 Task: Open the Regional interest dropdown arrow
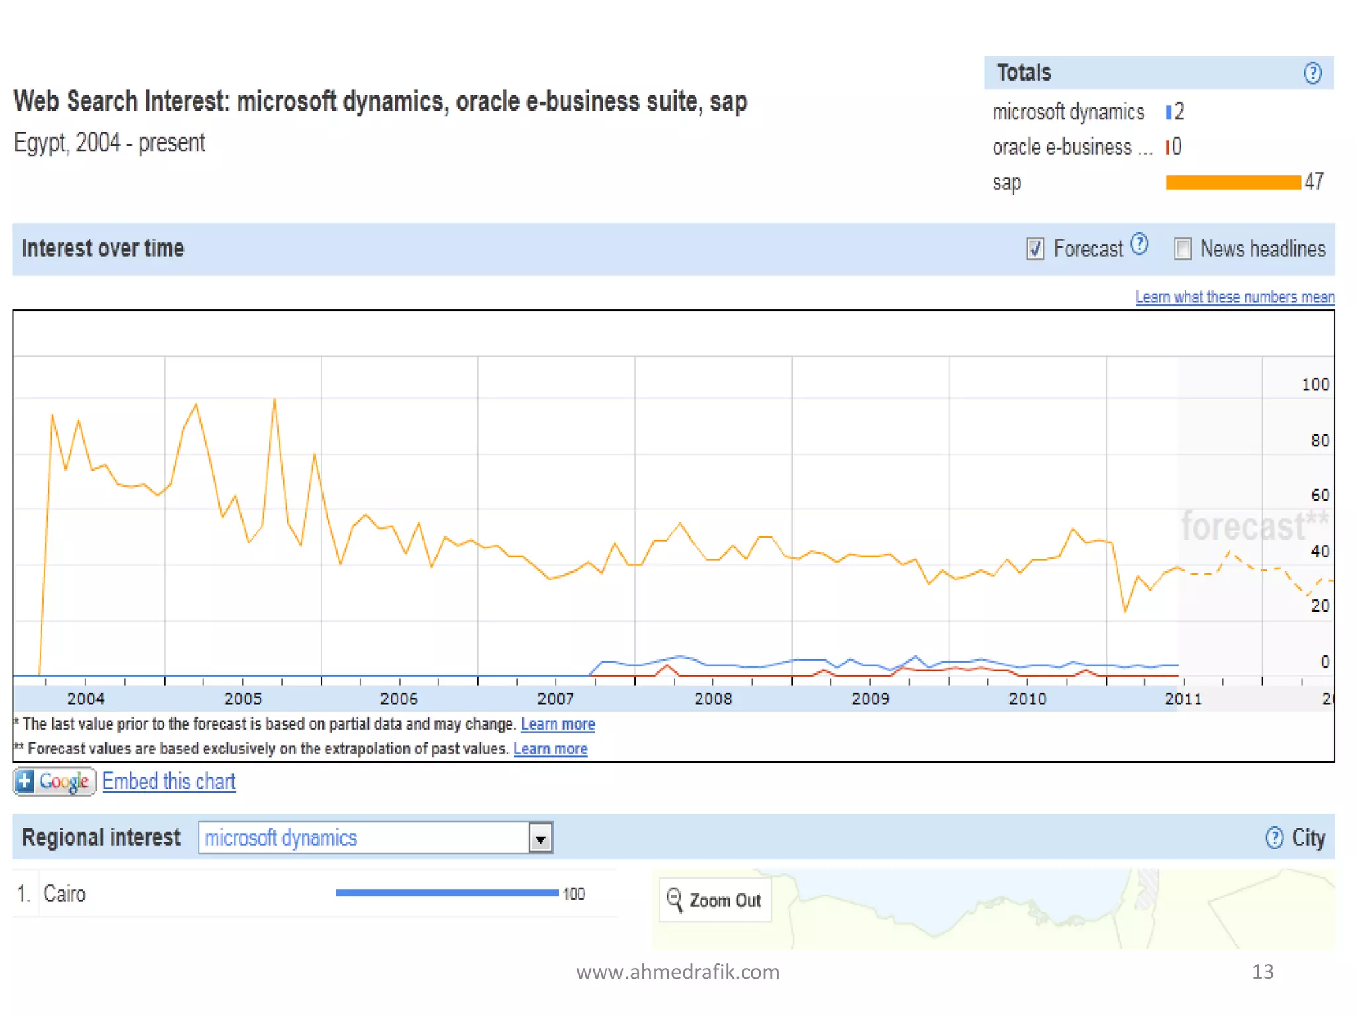(540, 838)
